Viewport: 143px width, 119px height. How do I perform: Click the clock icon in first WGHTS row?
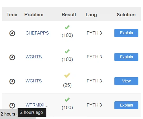pos(12,57)
